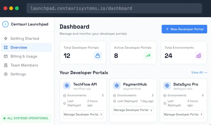
Task: Click the green trending arrow icon in Active Developer Portals
Action: [x=148, y=56]
